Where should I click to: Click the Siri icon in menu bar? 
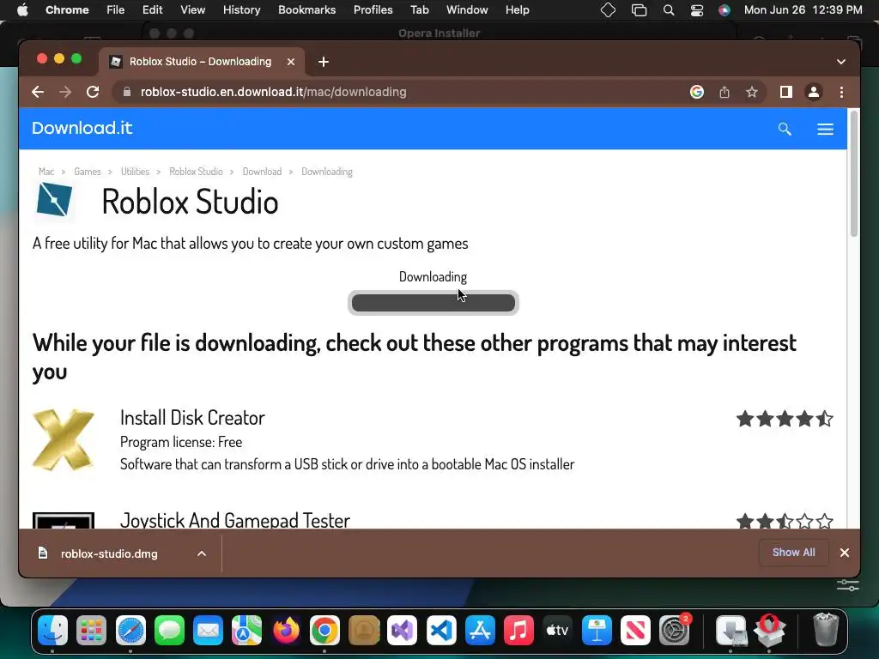pos(724,10)
